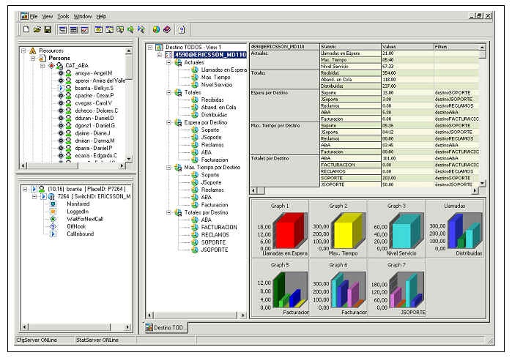Screen dimensions: 512x358
Task: Click the New document toolbar icon
Action: (x=26, y=30)
